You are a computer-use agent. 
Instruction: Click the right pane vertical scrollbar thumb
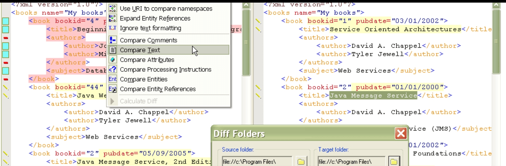[496, 42]
